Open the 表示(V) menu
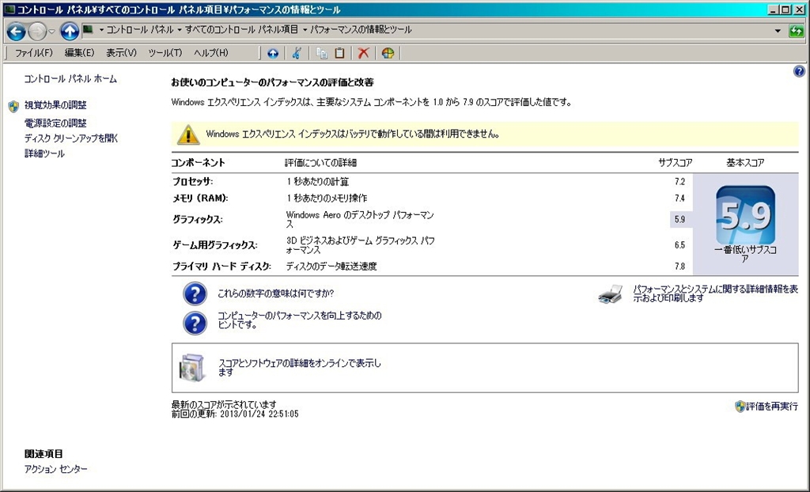This screenshot has width=810, height=492. click(x=121, y=53)
